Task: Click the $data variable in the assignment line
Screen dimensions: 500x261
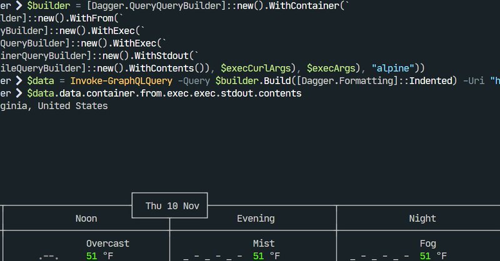Action: click(x=41, y=81)
